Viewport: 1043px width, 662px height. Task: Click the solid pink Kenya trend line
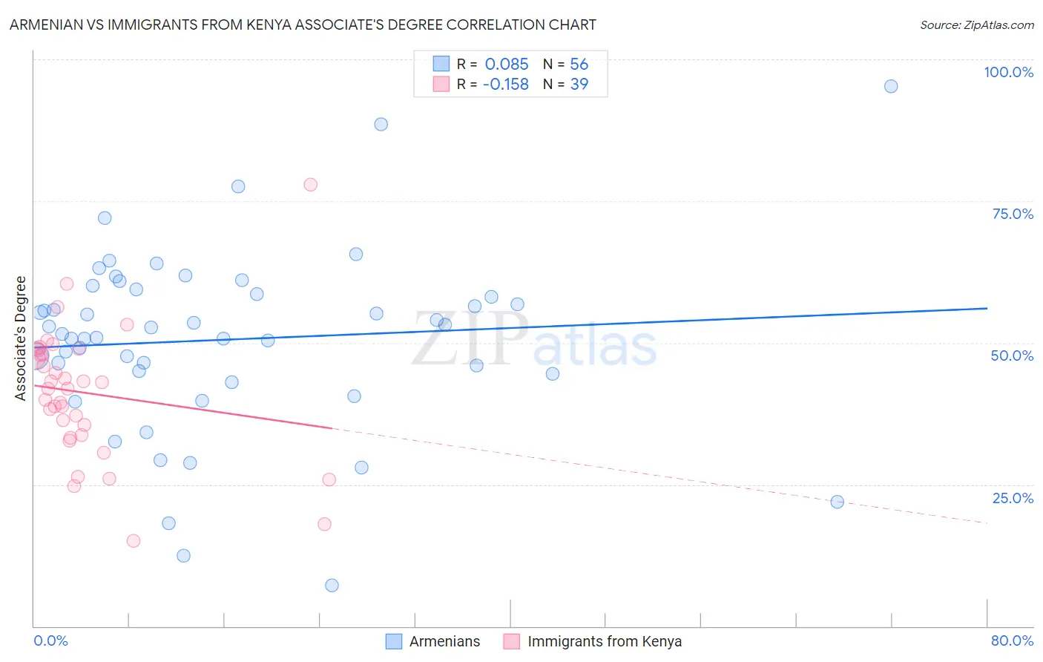(182, 406)
